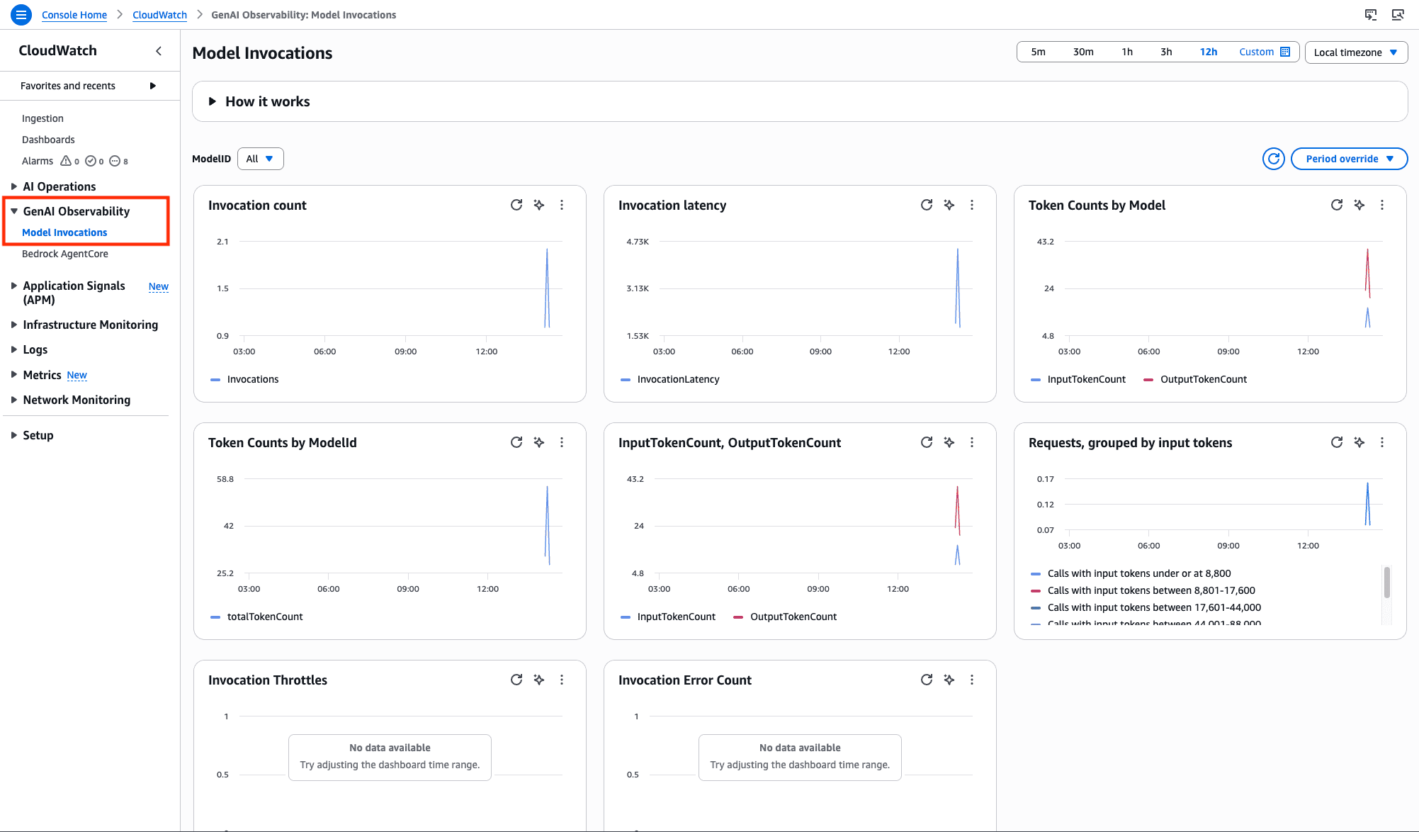Hide the OutputTokenCount series via its legend entry
The image size is (1419, 832).
coord(1203,379)
